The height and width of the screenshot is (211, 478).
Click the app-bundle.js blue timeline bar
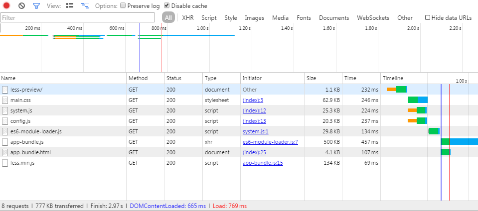pyautogui.click(x=464, y=142)
